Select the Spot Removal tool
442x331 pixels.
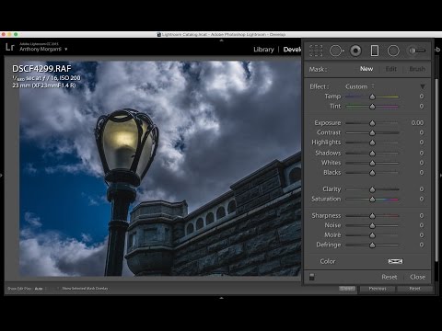(336, 51)
